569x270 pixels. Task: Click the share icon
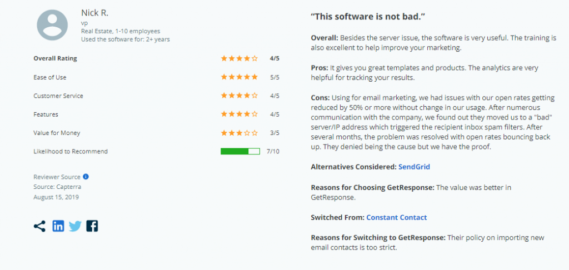(39, 226)
